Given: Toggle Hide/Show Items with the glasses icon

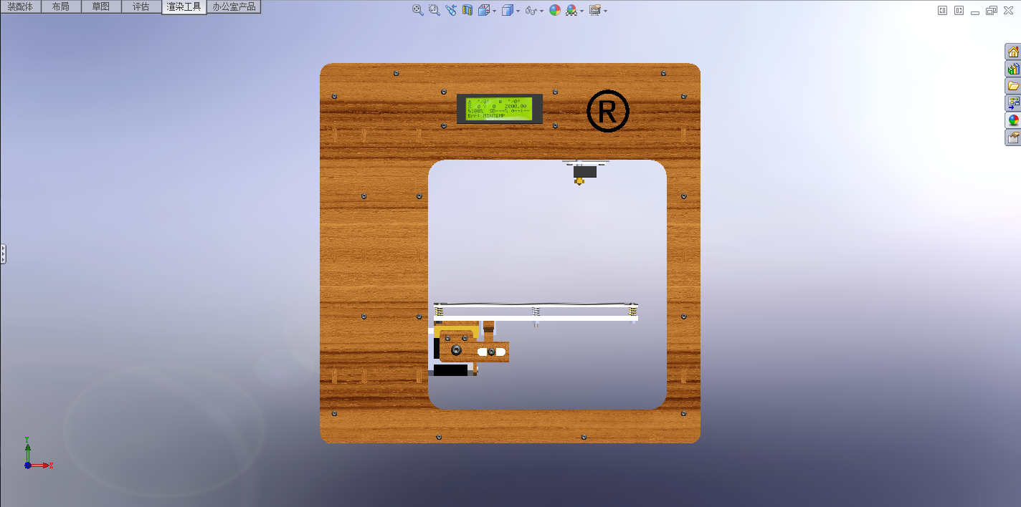Looking at the screenshot, I should click(531, 10).
